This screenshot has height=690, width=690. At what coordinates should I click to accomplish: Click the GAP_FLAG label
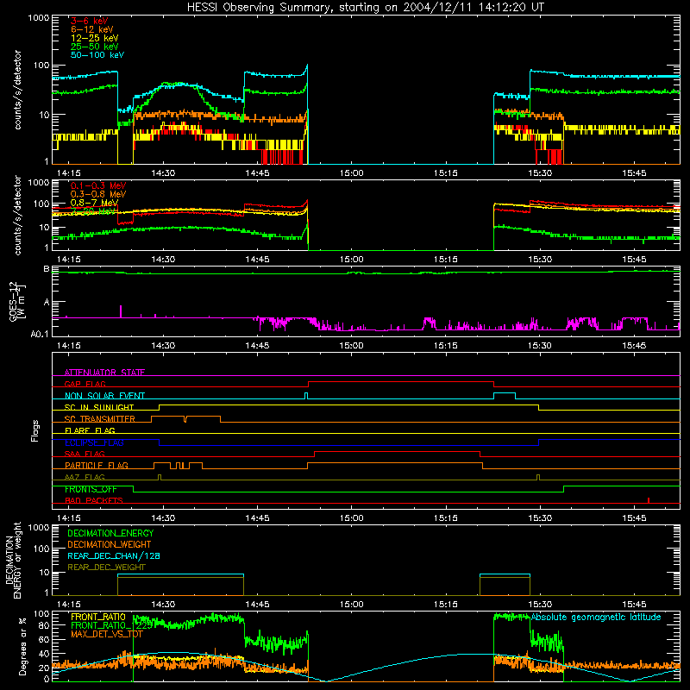click(85, 384)
